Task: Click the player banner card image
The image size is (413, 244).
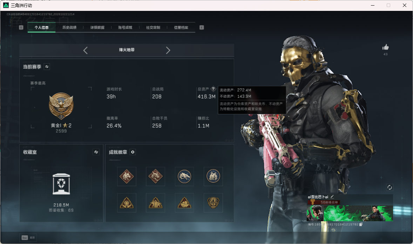Action: tap(350, 213)
